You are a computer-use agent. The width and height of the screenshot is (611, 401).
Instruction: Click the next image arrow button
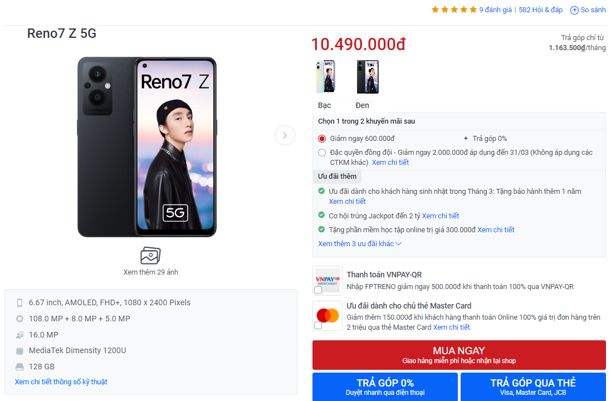tap(285, 135)
